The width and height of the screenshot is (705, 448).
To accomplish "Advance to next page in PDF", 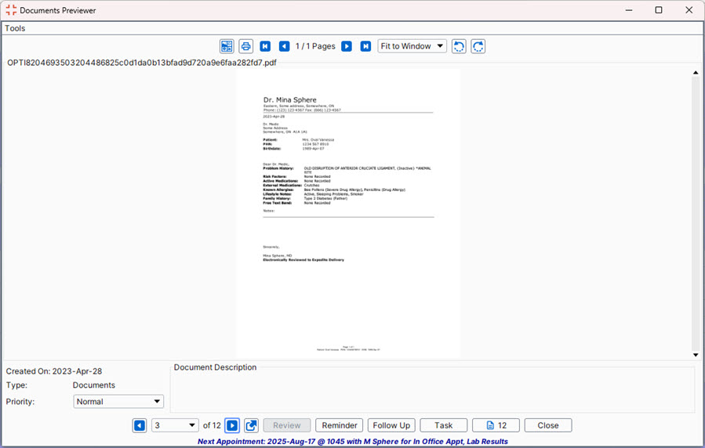I will (347, 46).
